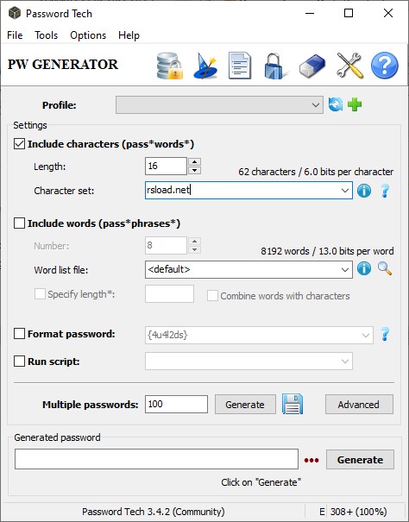Screen dimensions: 409x522
Task: Click the Generated password output box
Action: point(156,459)
